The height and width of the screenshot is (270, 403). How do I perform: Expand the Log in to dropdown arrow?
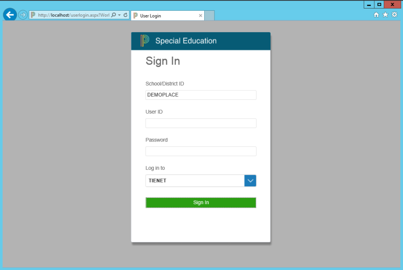tap(250, 180)
